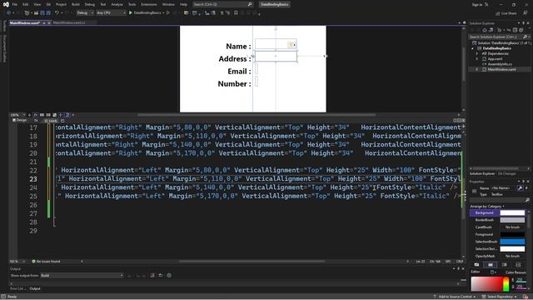Expand the App.xaml node
Screen dimensions: 533x300
pyautogui.click(x=476, y=59)
